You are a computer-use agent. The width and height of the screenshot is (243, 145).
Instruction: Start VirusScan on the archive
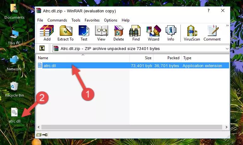point(192,33)
